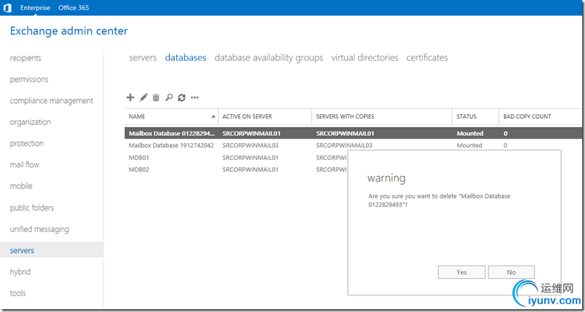This screenshot has width=585, height=312.
Task: Click SRCORPWINMAIL03 in servers with copies column
Action: point(344,145)
